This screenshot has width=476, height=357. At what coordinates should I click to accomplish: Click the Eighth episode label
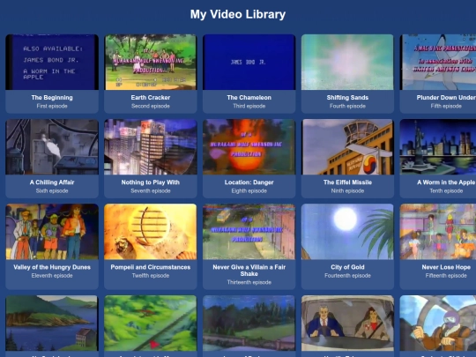click(x=249, y=190)
